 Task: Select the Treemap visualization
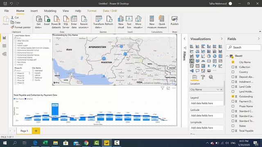220,56
